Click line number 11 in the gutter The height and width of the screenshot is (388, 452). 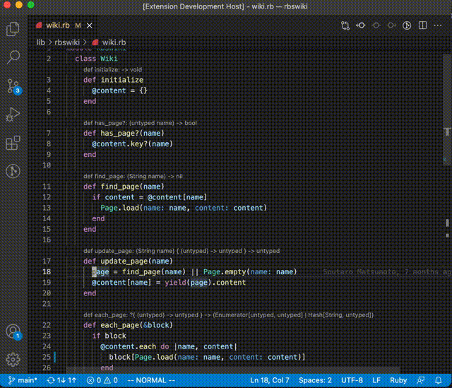[47, 187]
